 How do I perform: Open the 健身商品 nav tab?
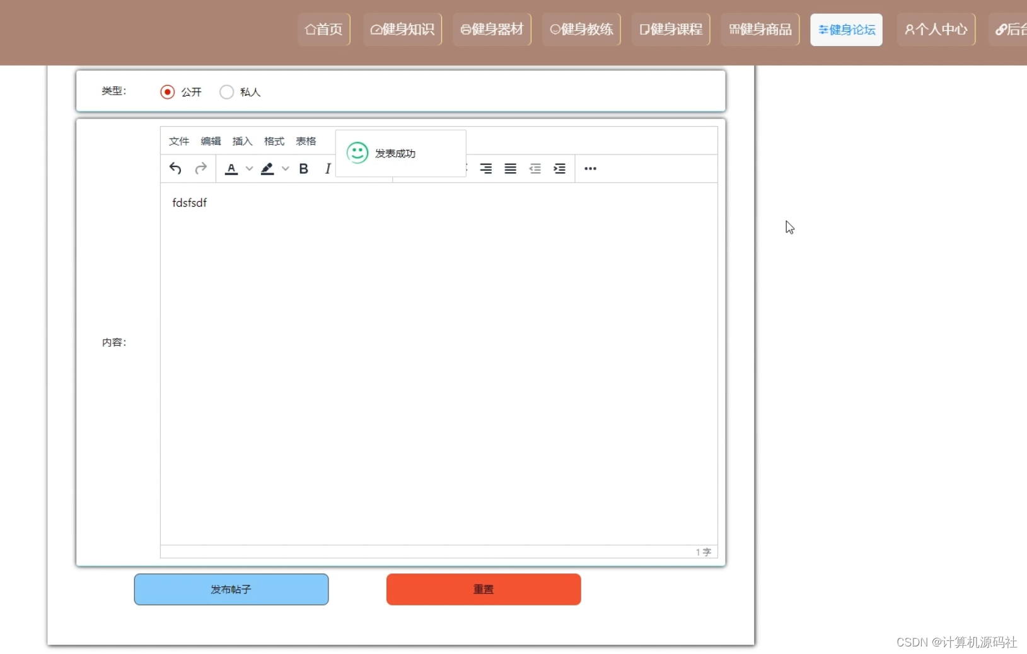click(760, 30)
